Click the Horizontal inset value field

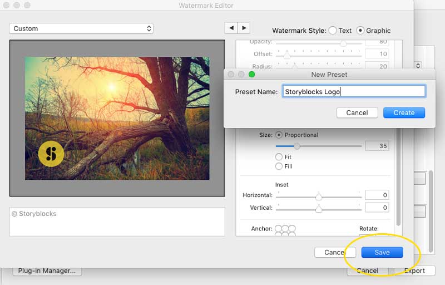pos(377,195)
